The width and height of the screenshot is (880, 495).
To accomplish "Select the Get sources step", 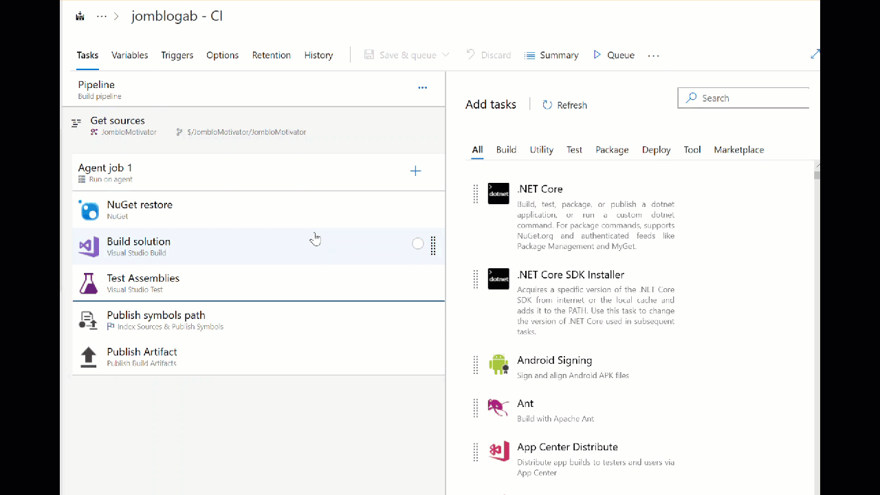I will pyautogui.click(x=254, y=125).
